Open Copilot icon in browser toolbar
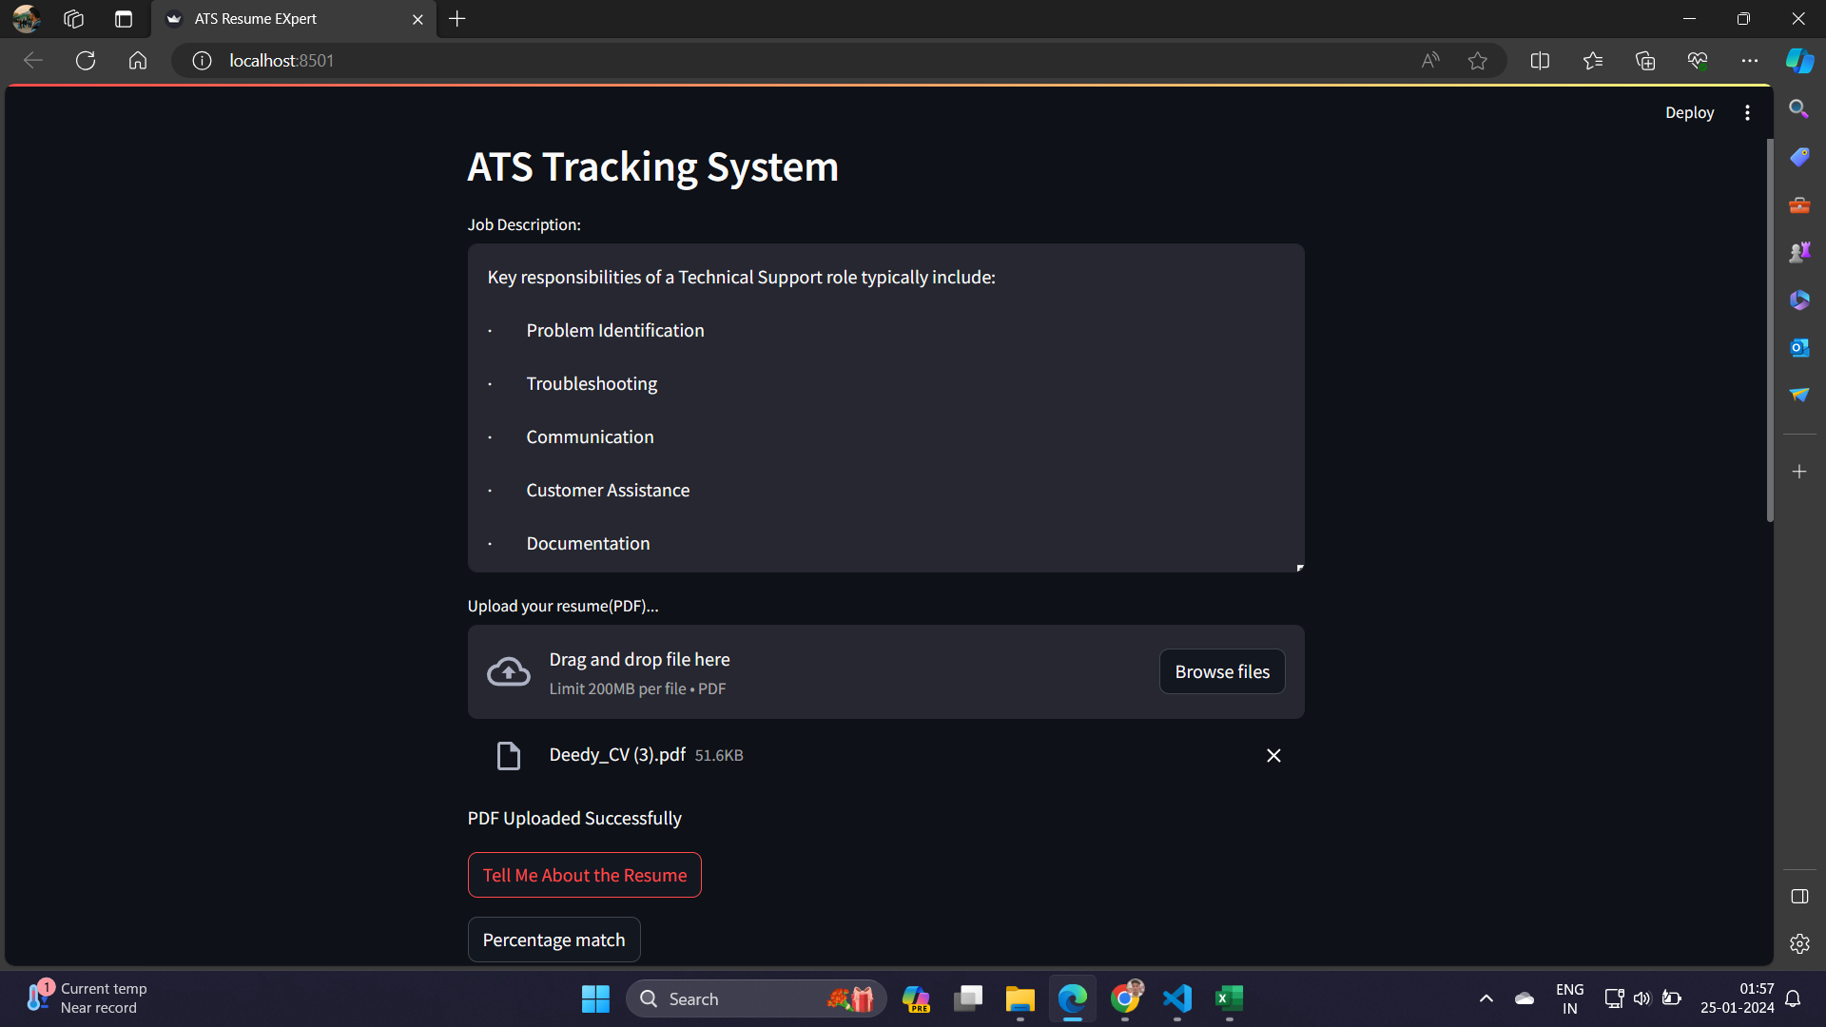Screen dimensions: 1826x1027 coord(1798,61)
